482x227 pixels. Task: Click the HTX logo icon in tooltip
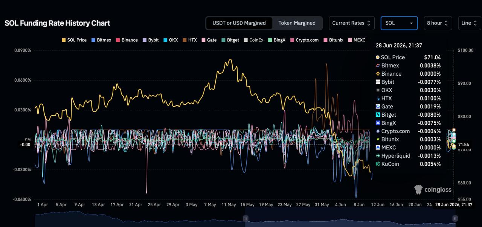tap(378, 98)
